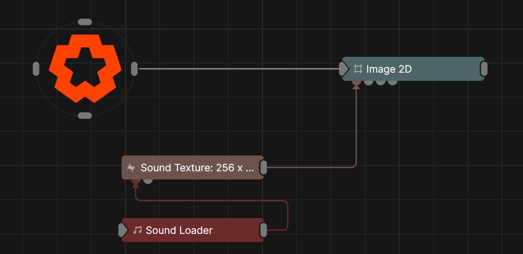Viewport: 523px width, 254px height.
Task: Click the root node's right output port
Action: click(134, 69)
